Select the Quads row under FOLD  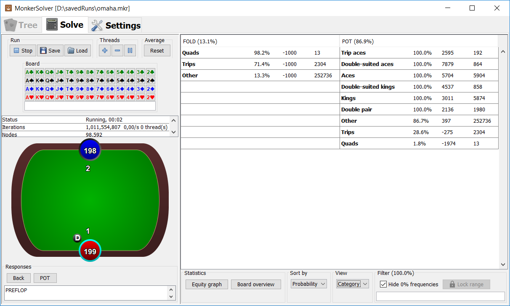260,53
